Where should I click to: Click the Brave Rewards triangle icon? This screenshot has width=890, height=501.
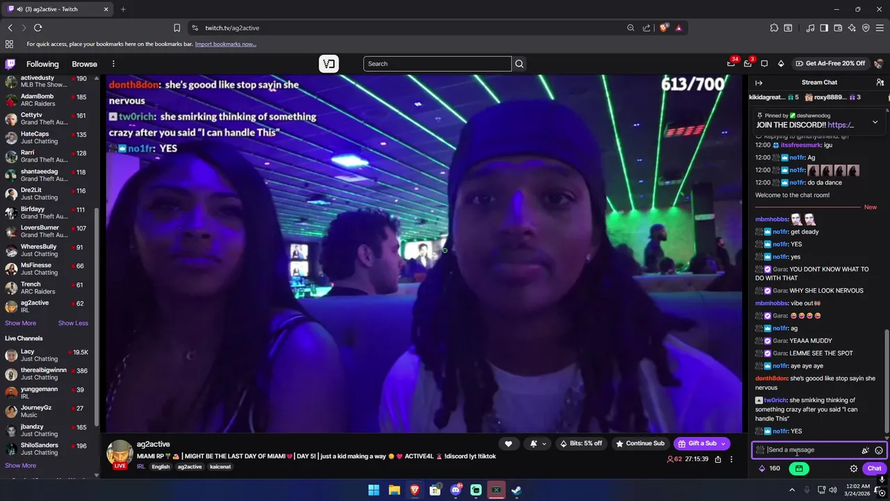click(679, 28)
